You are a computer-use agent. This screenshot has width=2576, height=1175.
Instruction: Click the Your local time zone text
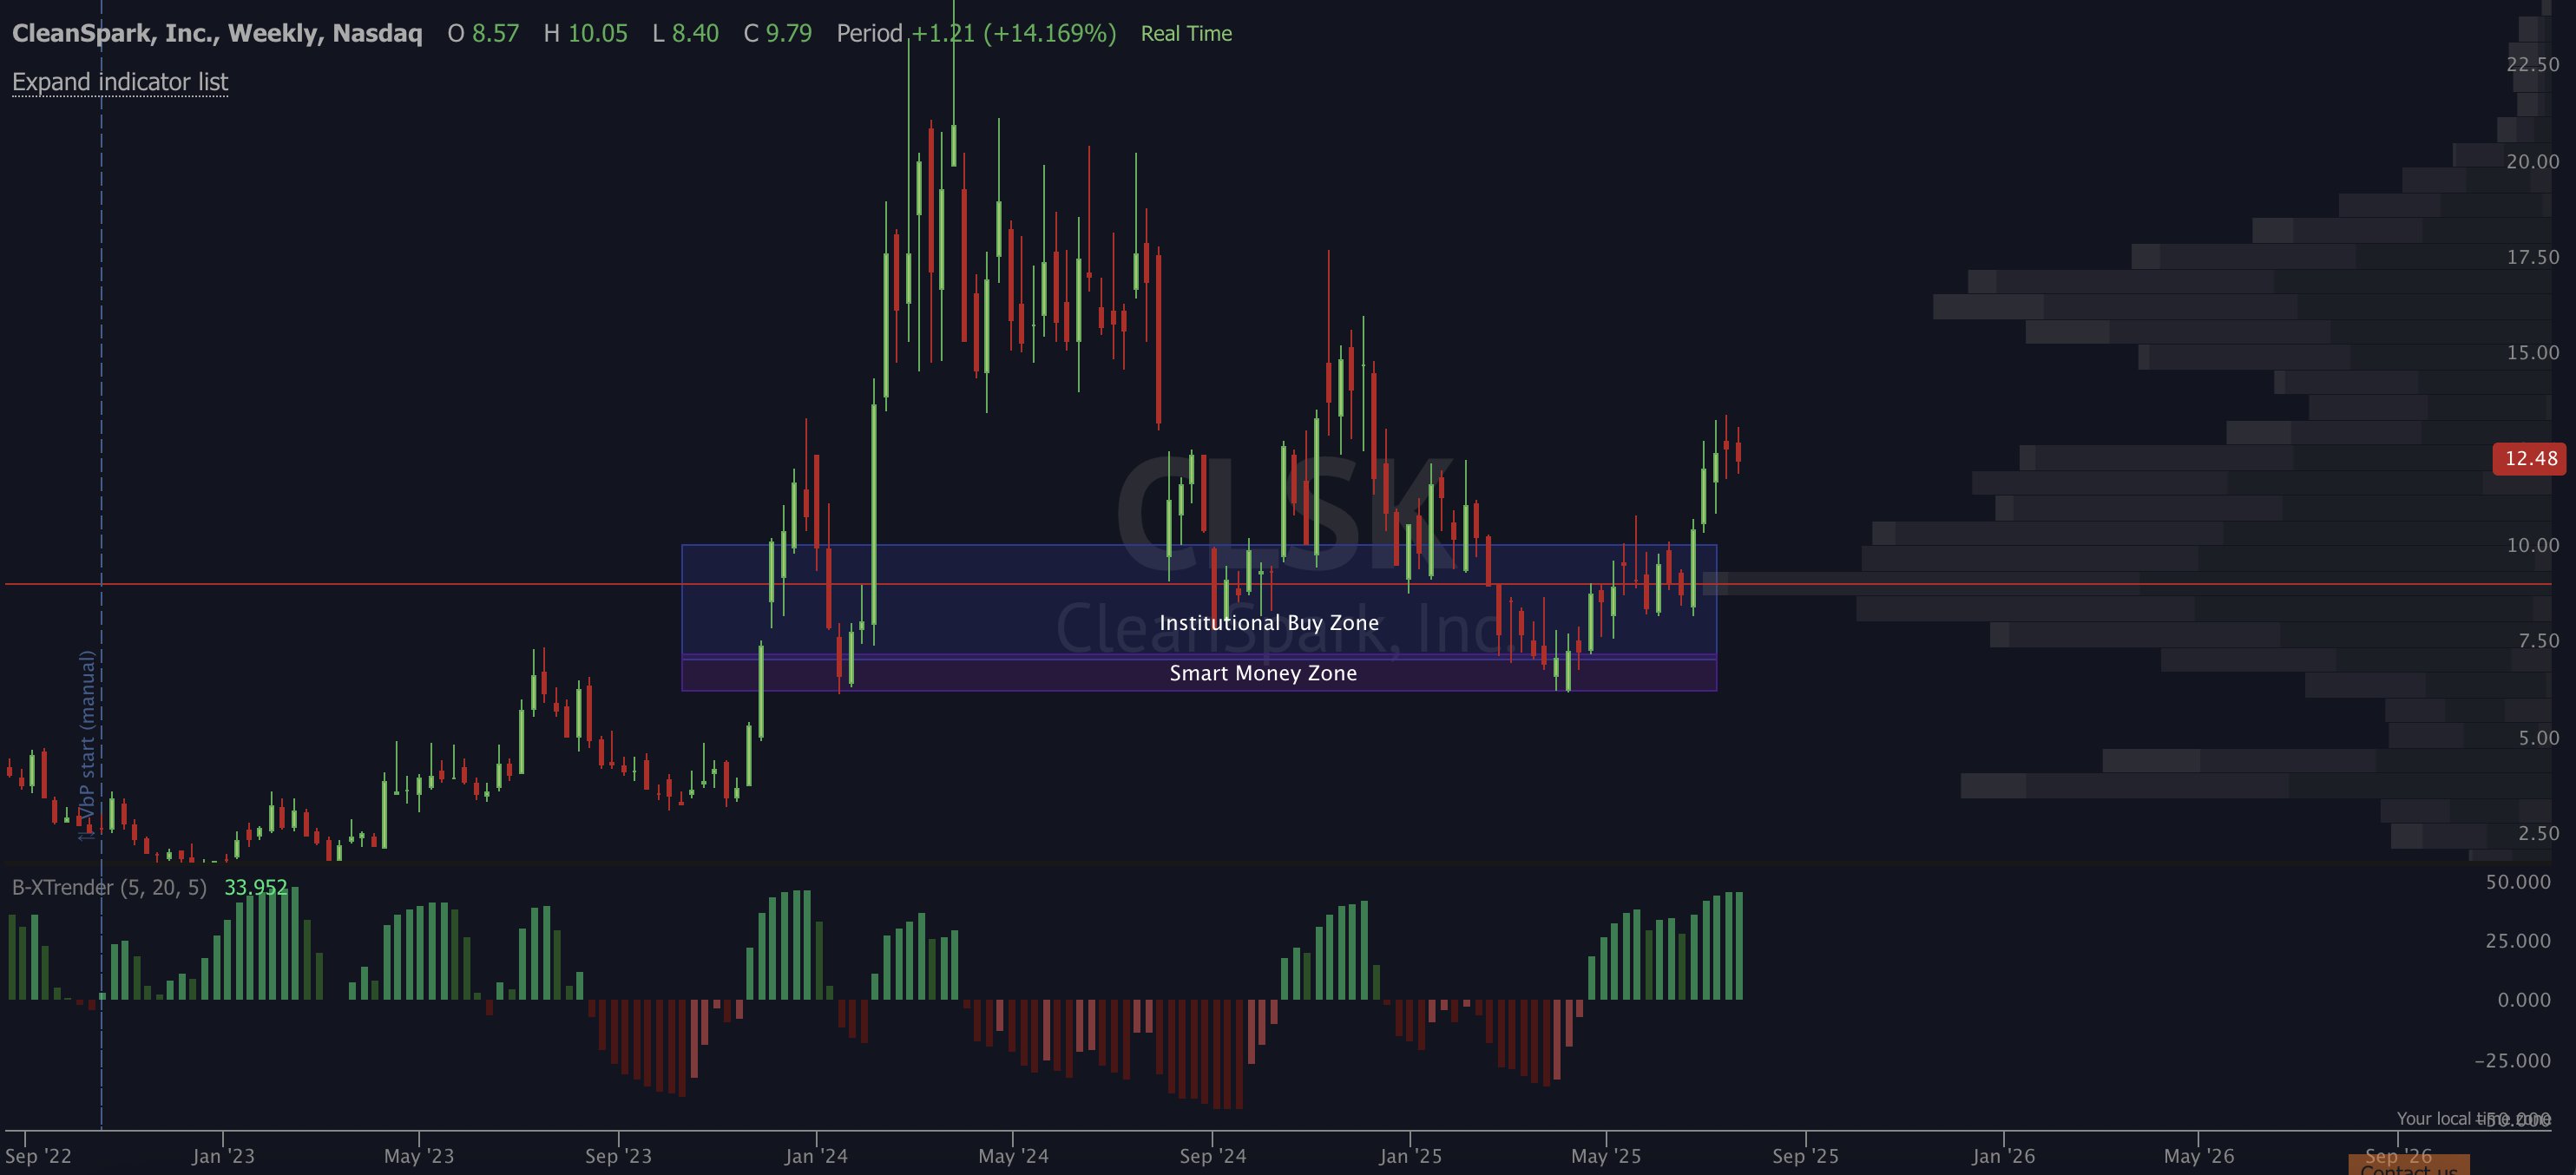pos(2472,1118)
